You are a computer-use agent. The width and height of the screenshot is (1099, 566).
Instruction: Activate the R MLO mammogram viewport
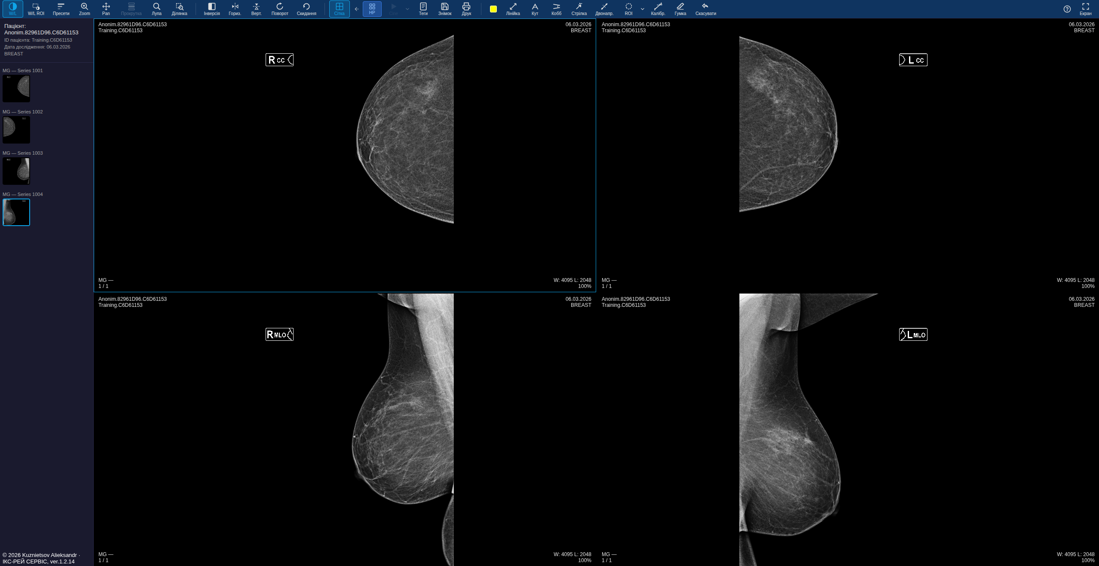(345, 429)
